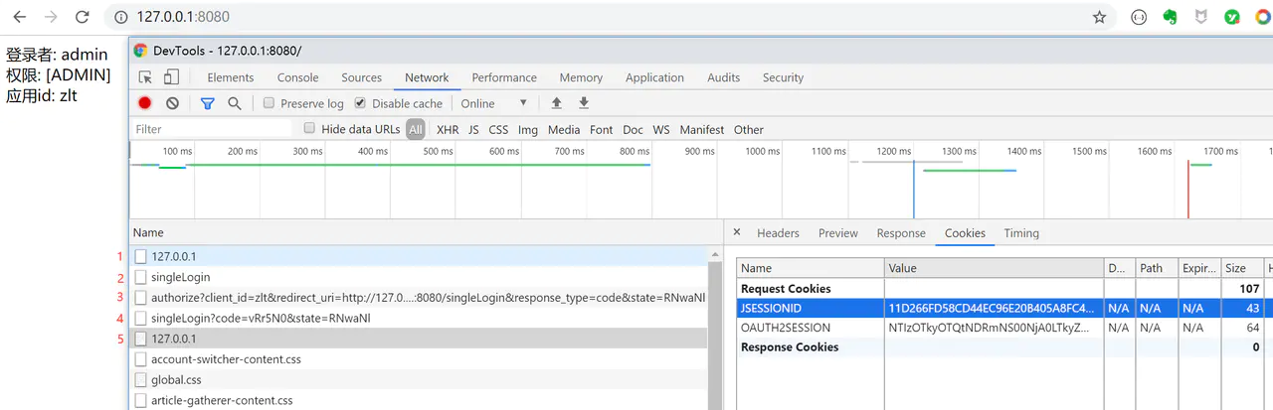Click the green checkmark extension icon

[x=1231, y=17]
